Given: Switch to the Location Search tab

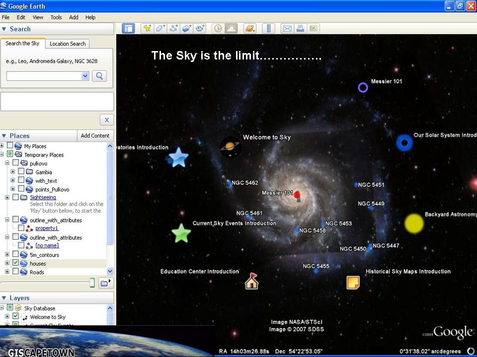Looking at the screenshot, I should (68, 44).
